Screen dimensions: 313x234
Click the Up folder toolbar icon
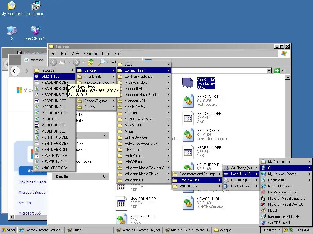90,62
